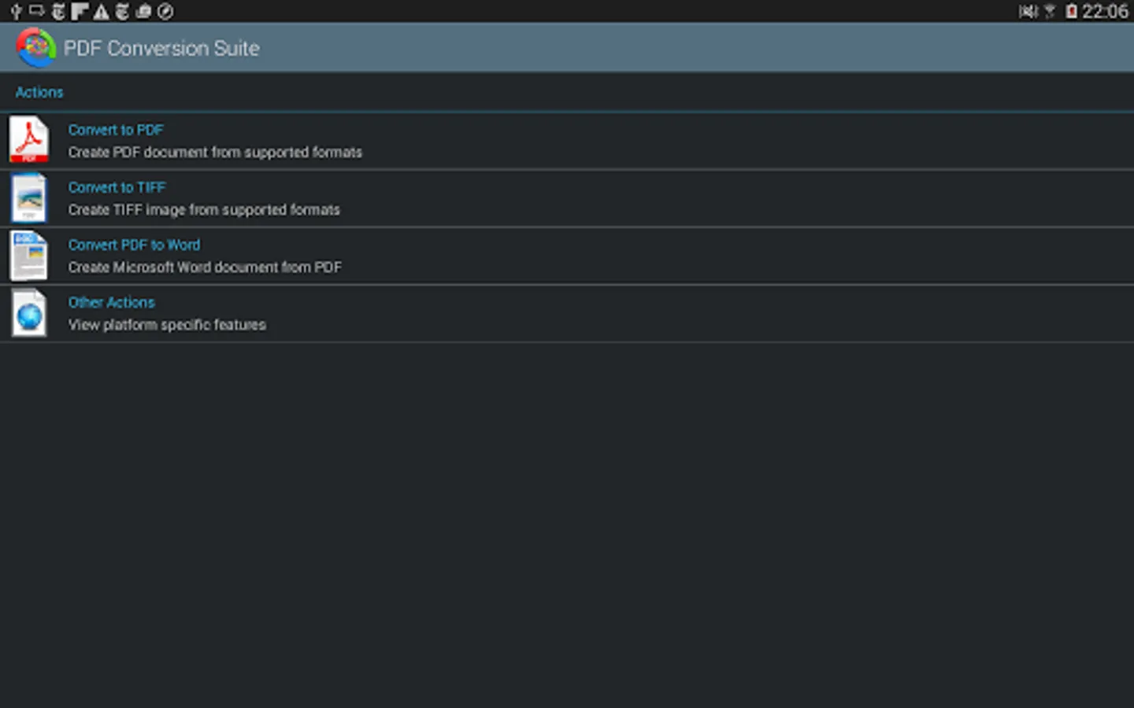Tap the Wi-Fi signal indicator
Viewport: 1134px width, 708px height.
click(x=1050, y=11)
